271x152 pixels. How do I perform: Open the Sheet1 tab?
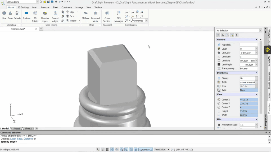coord(16,128)
